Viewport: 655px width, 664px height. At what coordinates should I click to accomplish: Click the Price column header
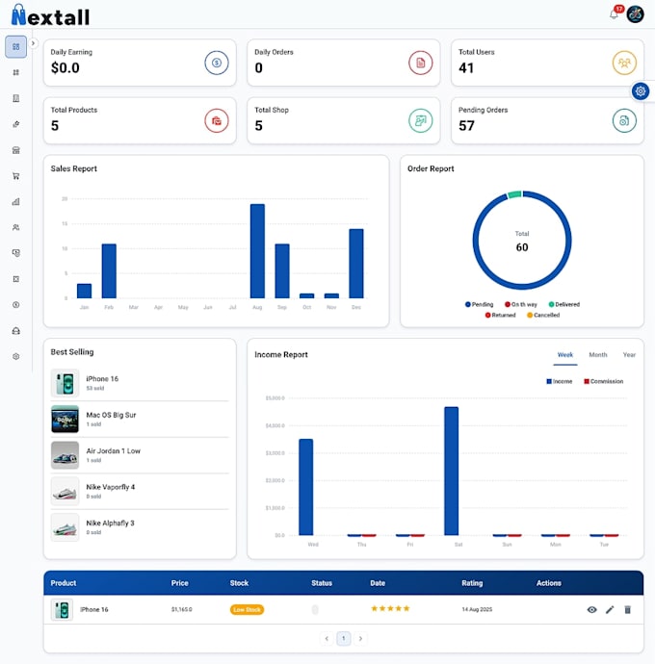(179, 583)
